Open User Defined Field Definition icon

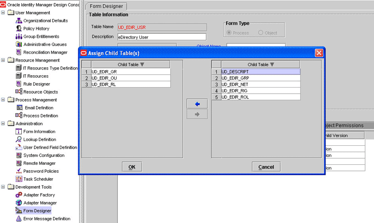tap(18, 147)
